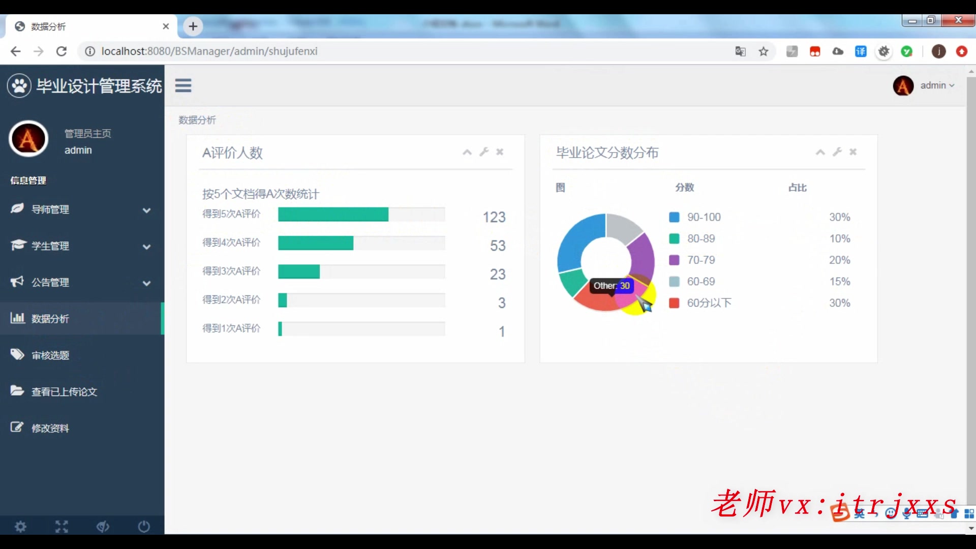View site information icon
976x549 pixels.
tap(90, 51)
